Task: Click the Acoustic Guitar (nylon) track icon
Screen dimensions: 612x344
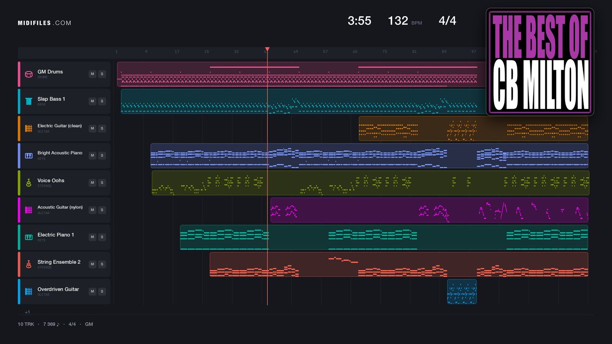Action: coord(29,210)
